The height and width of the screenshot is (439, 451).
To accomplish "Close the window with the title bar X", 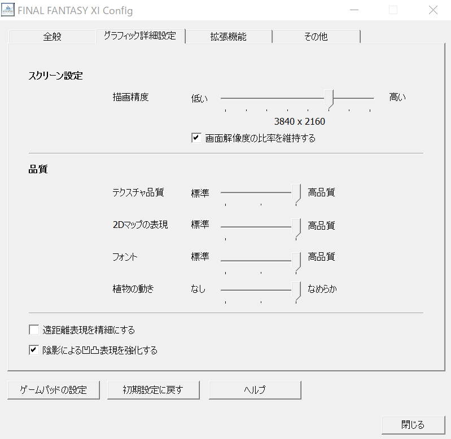I will (433, 10).
